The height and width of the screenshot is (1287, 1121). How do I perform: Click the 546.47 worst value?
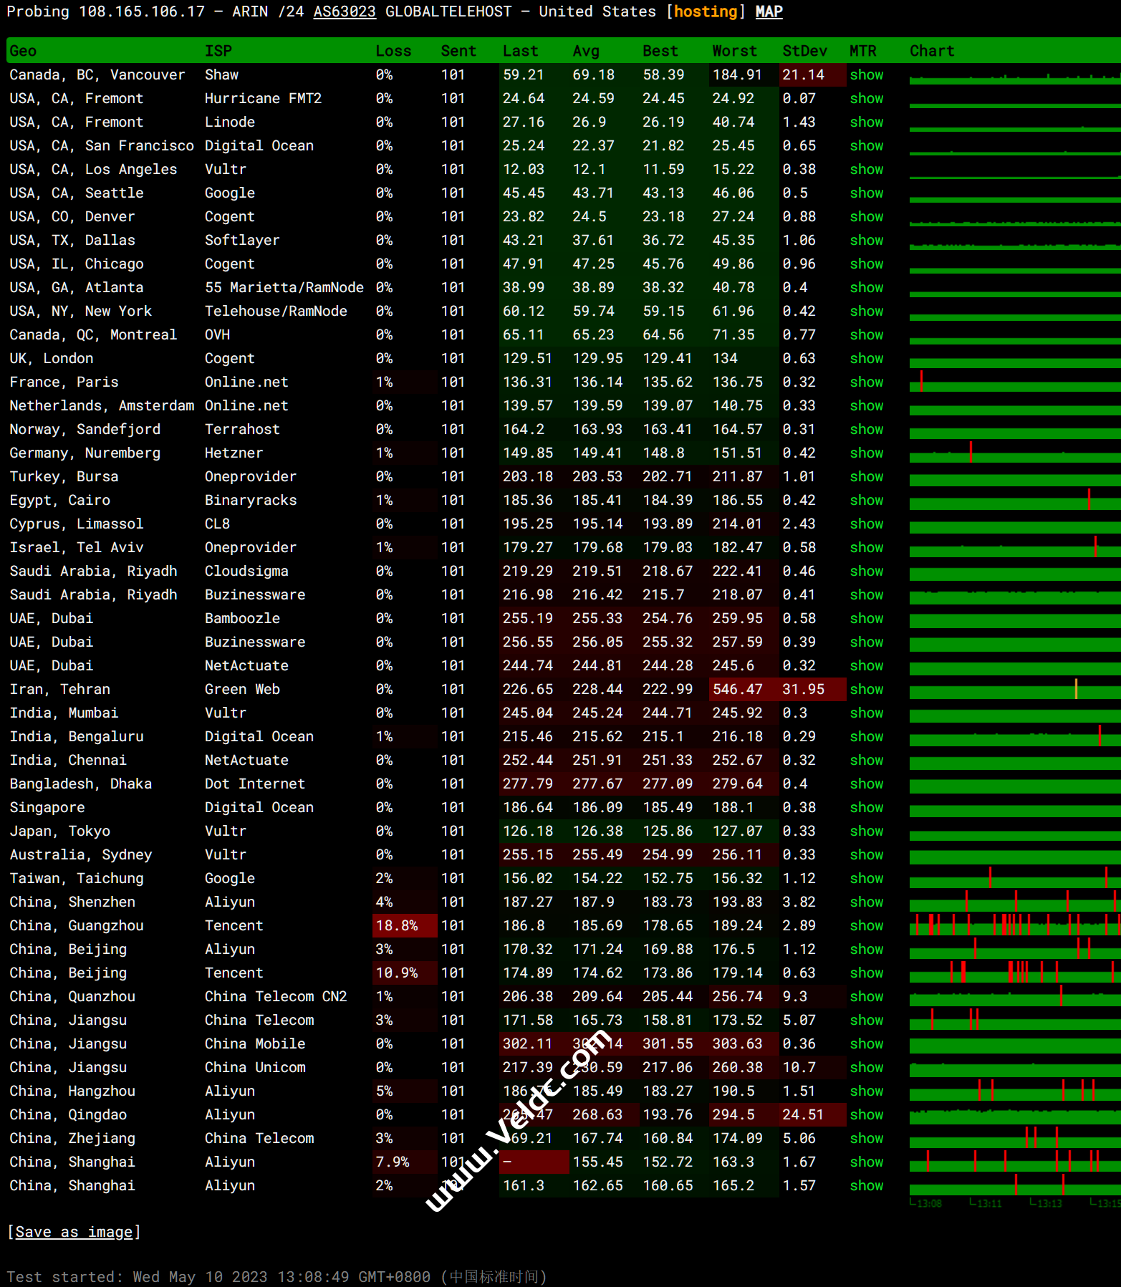coord(744,689)
